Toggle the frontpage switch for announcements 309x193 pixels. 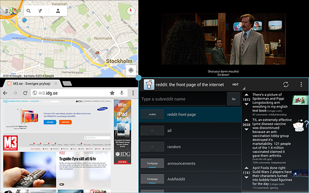coord(152,164)
